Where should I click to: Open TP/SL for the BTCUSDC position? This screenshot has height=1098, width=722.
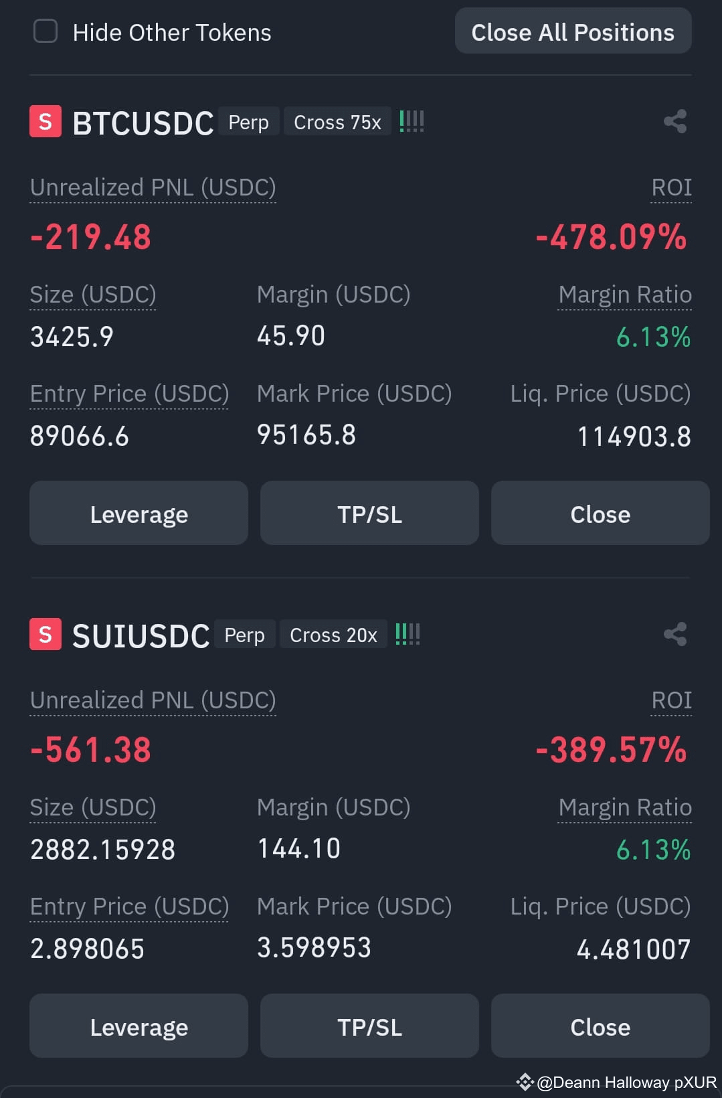pos(369,513)
